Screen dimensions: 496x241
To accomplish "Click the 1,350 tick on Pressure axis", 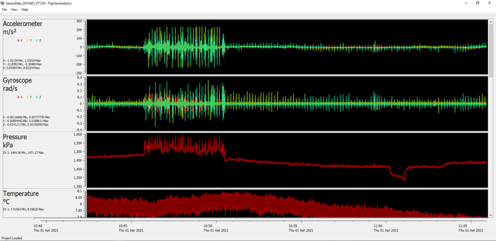I will click(x=78, y=178).
